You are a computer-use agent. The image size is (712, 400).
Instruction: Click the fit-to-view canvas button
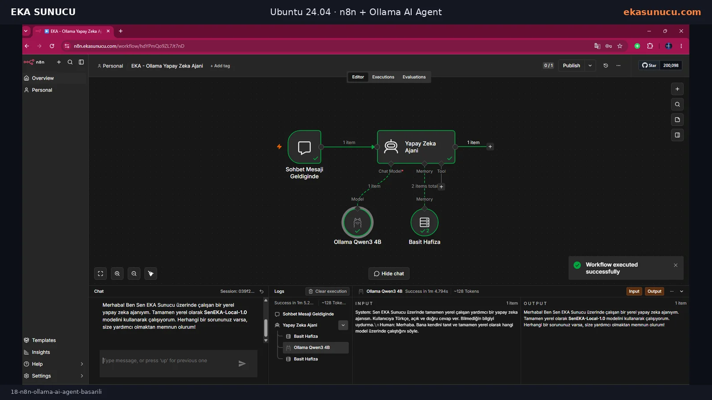pos(101,274)
